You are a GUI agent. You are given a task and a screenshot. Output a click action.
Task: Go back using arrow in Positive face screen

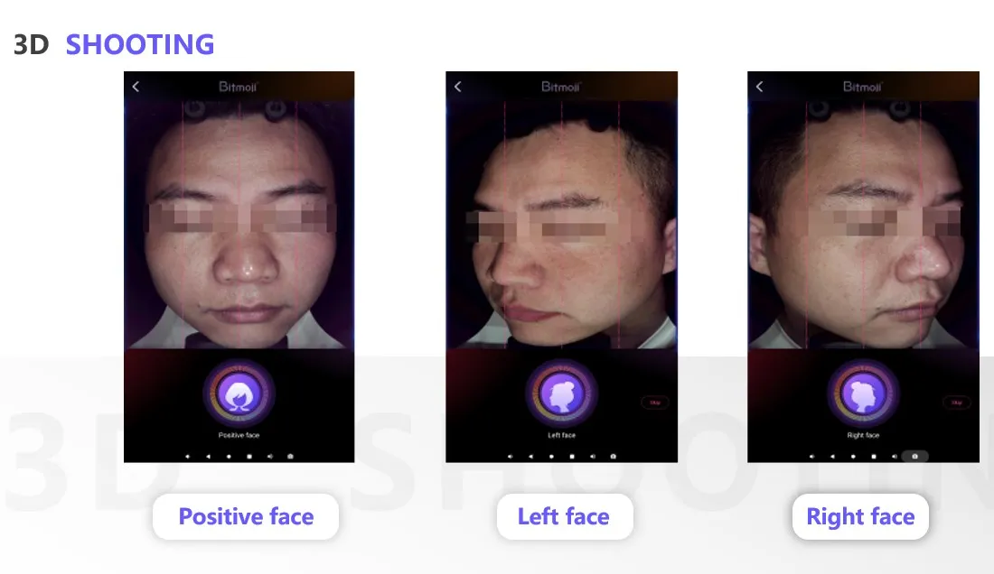pos(136,87)
